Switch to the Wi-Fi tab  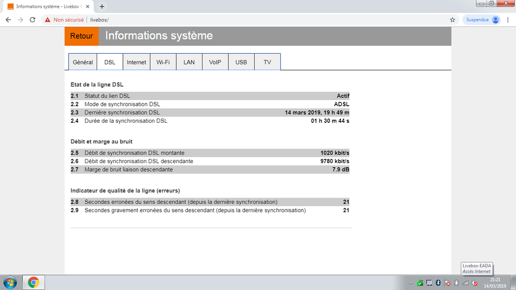[x=163, y=62]
